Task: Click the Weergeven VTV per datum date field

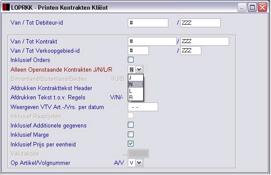Action: tap(143, 107)
